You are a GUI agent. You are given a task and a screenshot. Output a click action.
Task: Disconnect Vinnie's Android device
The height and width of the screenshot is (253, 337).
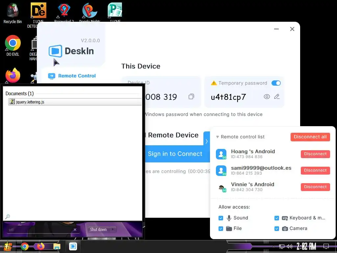(x=315, y=187)
